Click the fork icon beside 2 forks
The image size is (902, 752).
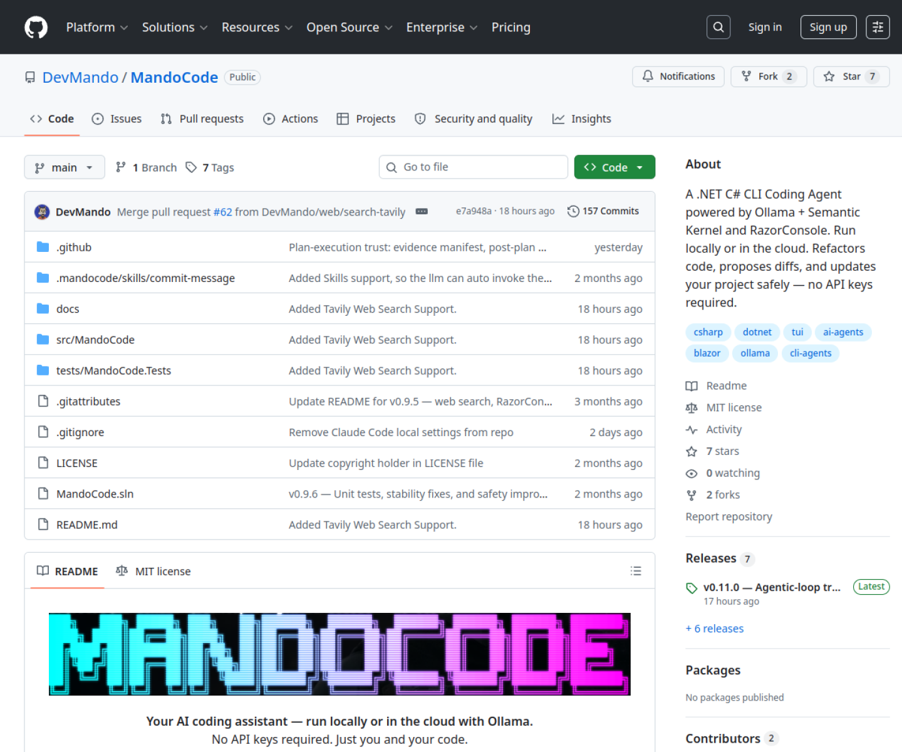pyautogui.click(x=692, y=495)
